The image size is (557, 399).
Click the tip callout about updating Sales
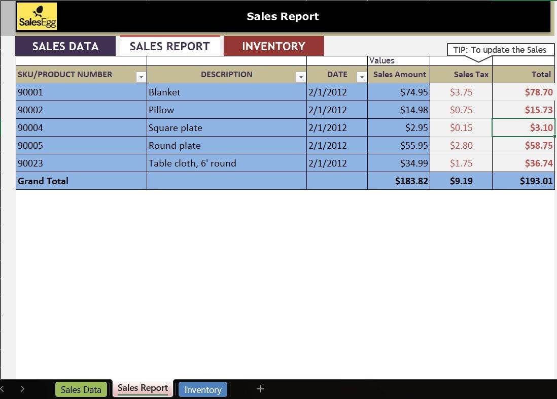499,50
